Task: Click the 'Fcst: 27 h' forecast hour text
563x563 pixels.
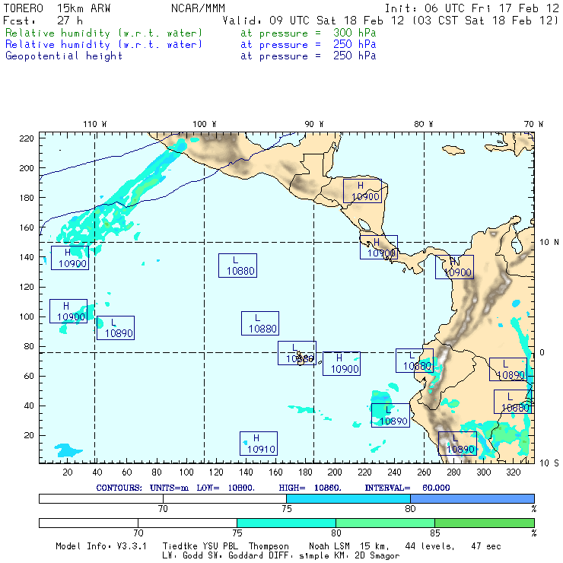Action: pyautogui.click(x=43, y=21)
